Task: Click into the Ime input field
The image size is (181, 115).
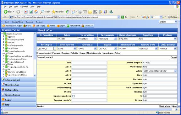Action: click(x=89, y=63)
